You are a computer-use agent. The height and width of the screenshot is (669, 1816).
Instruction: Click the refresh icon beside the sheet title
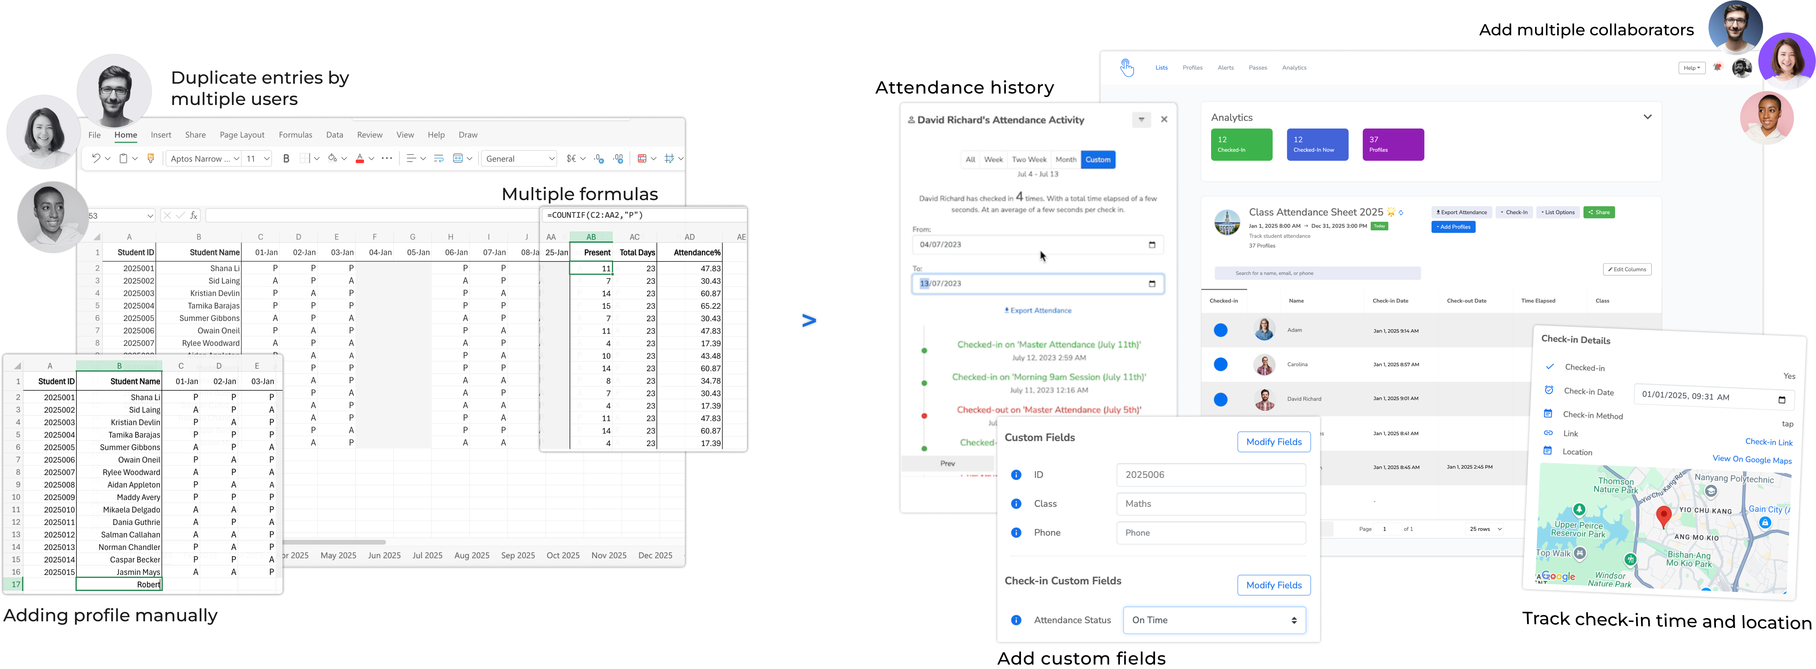point(1401,213)
